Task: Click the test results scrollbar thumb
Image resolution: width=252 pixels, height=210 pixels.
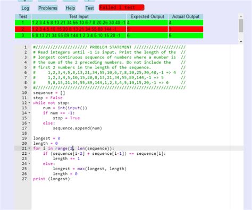Action: pyautogui.click(x=241, y=25)
